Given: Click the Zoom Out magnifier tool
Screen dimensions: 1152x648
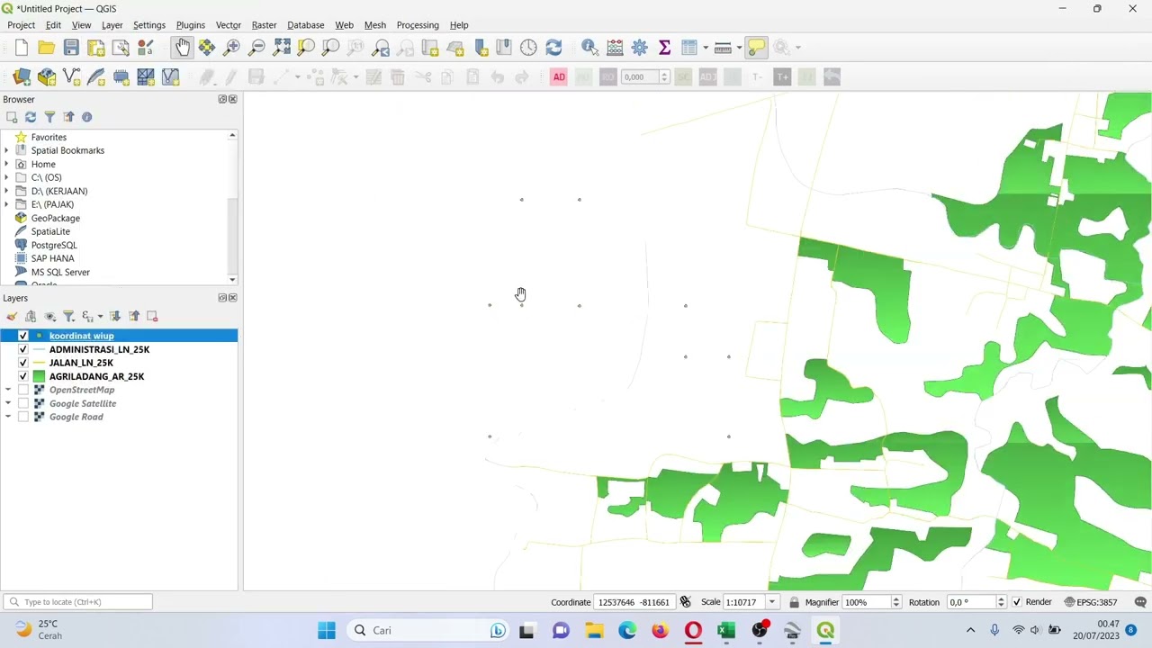Looking at the screenshot, I should click(x=256, y=48).
